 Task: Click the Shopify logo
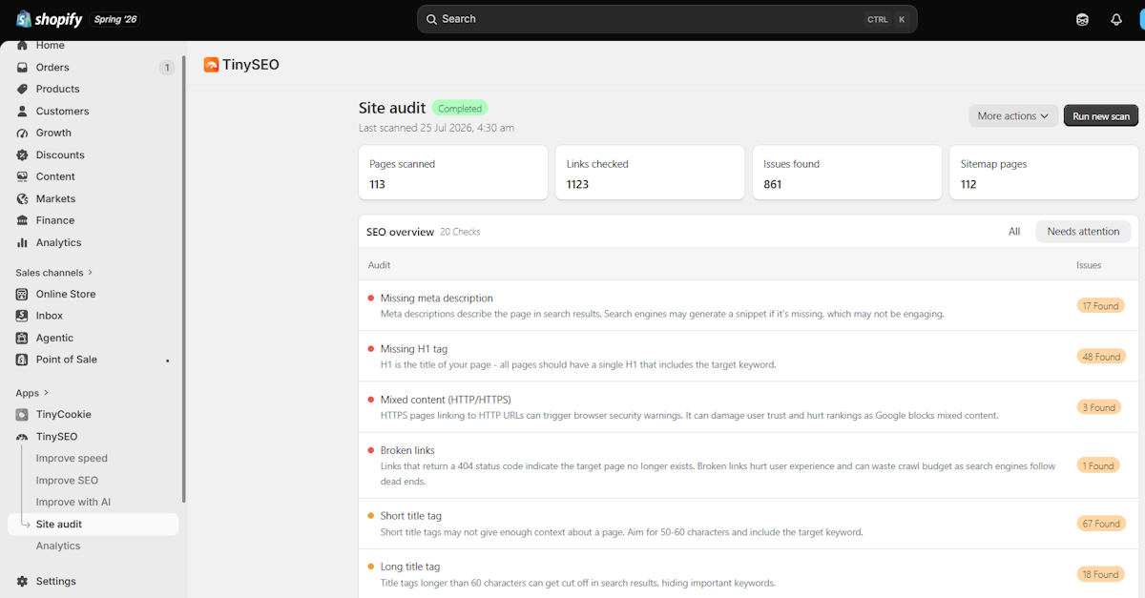tap(50, 19)
